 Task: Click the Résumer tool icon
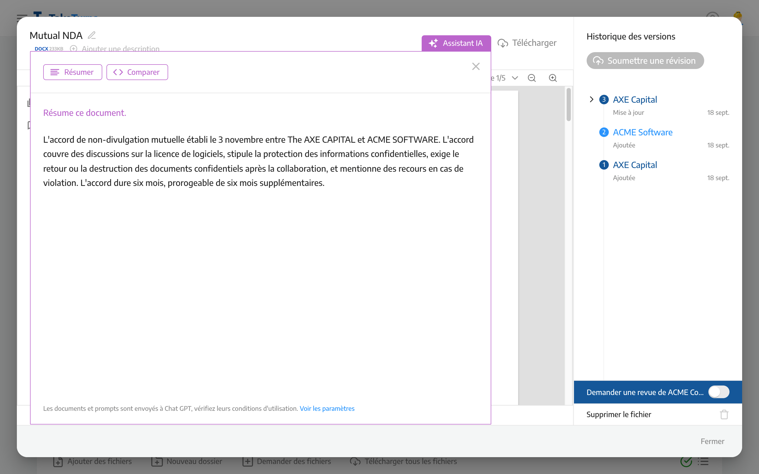55,72
